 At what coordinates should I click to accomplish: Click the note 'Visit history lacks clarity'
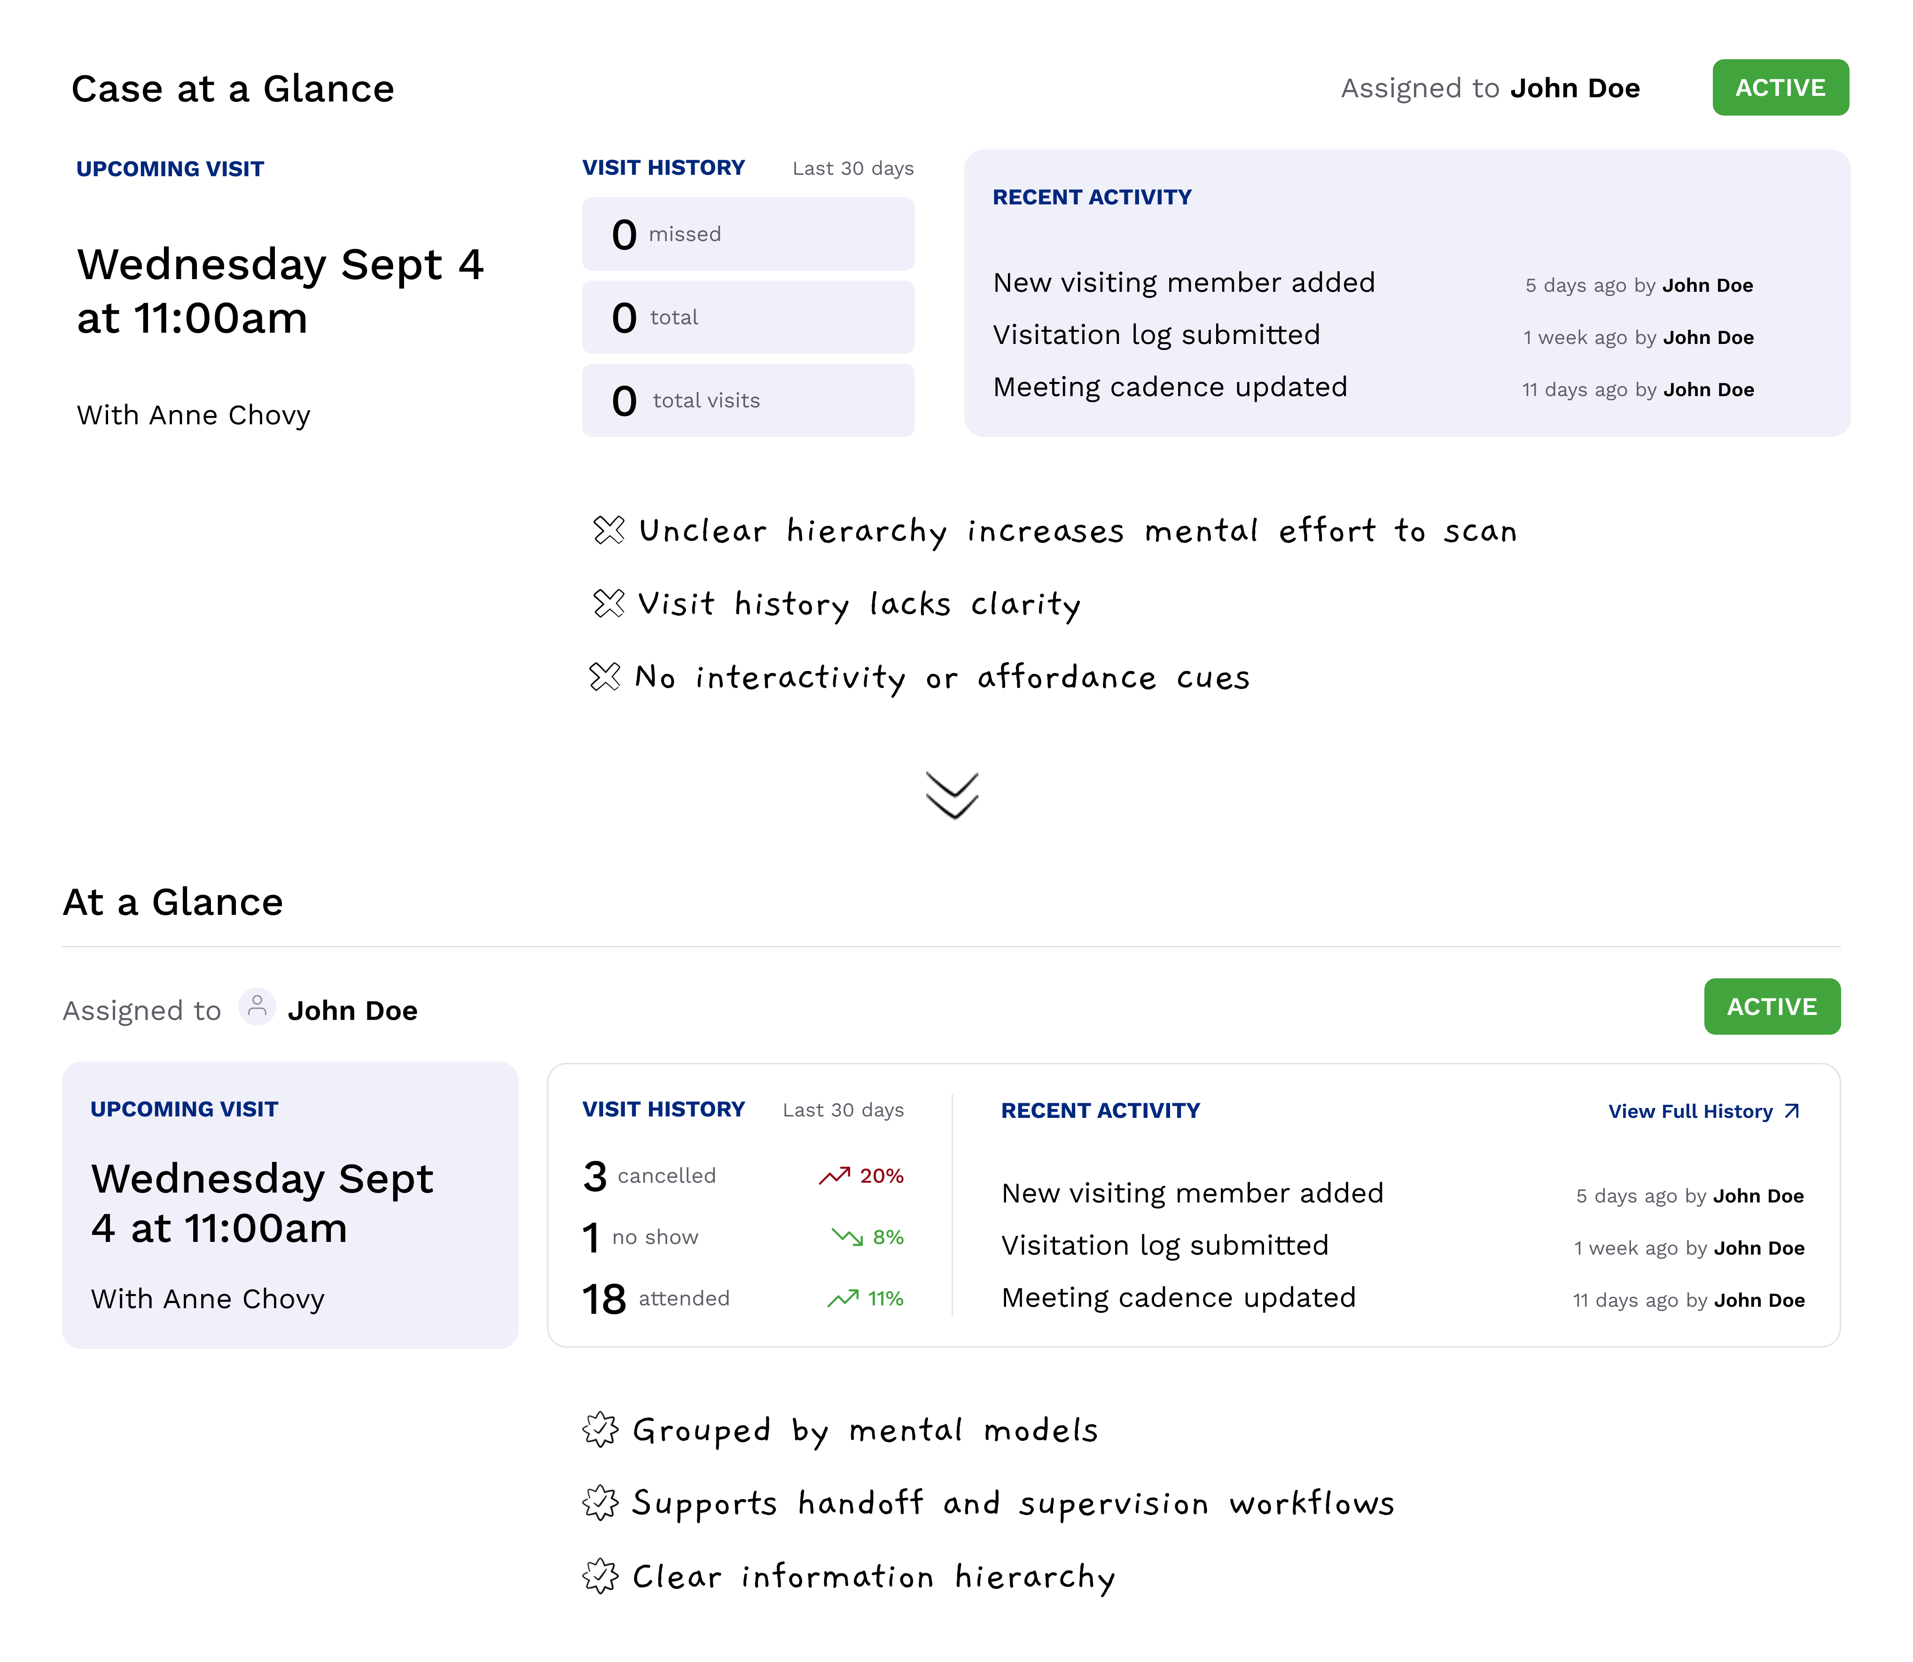tap(859, 605)
